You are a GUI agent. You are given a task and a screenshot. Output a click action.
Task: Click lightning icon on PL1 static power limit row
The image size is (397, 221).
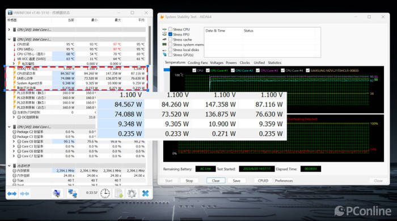pyautogui.click(x=15, y=93)
